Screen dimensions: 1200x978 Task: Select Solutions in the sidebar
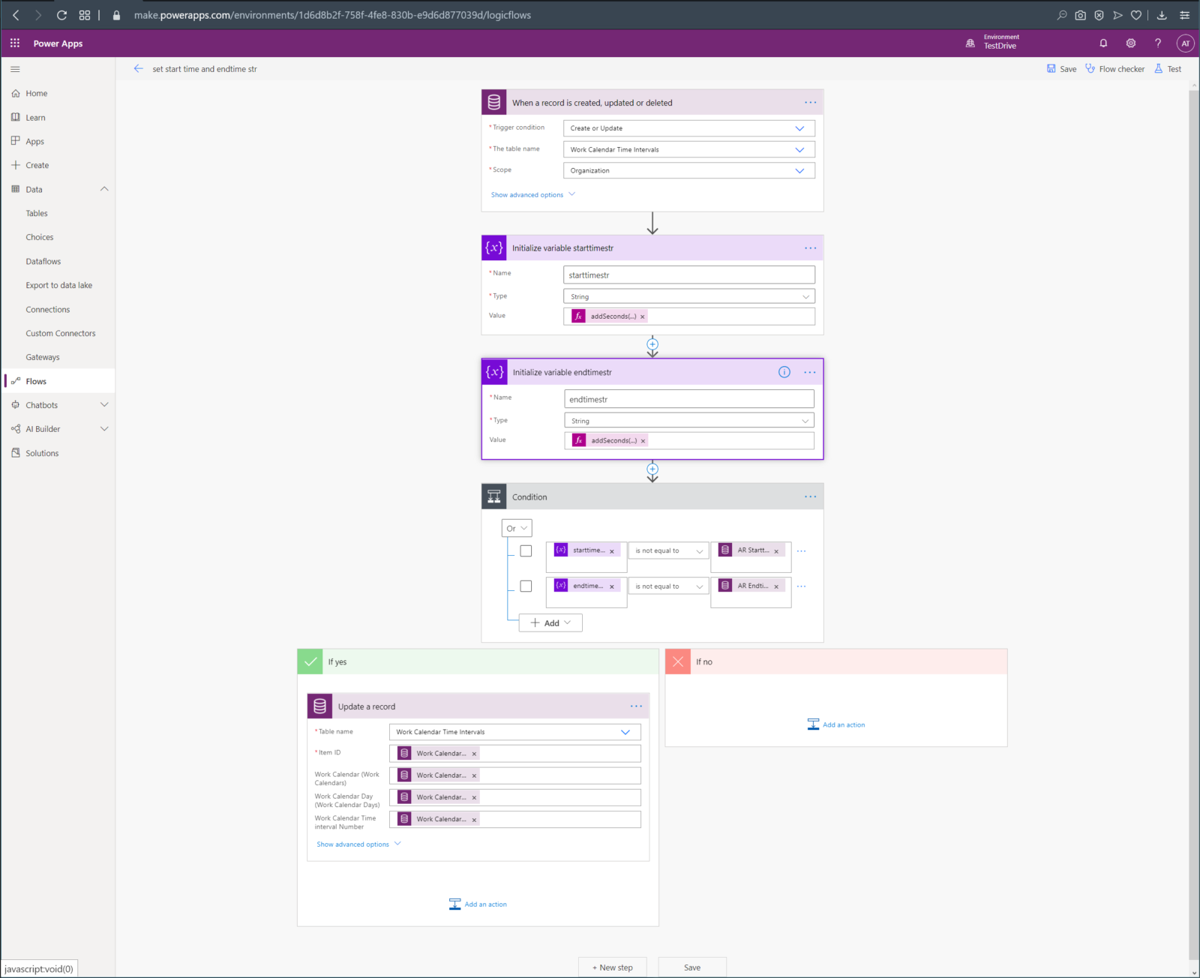[x=42, y=452]
